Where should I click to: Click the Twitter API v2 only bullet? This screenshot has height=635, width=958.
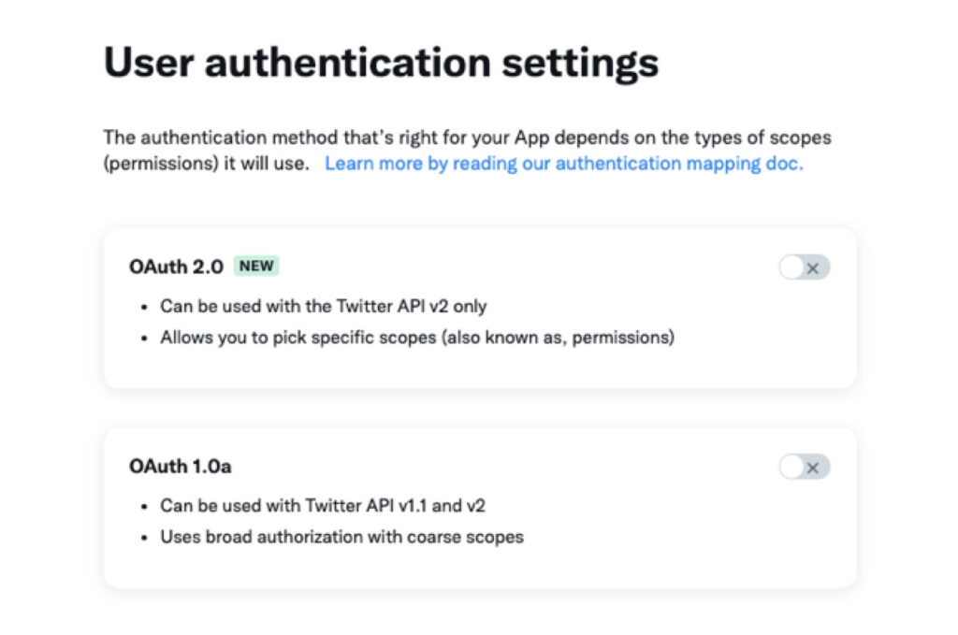pyautogui.click(x=323, y=306)
